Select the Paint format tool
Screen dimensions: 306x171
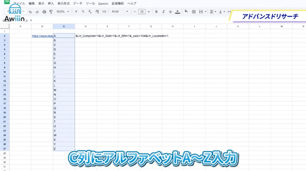(x=51, y=12)
